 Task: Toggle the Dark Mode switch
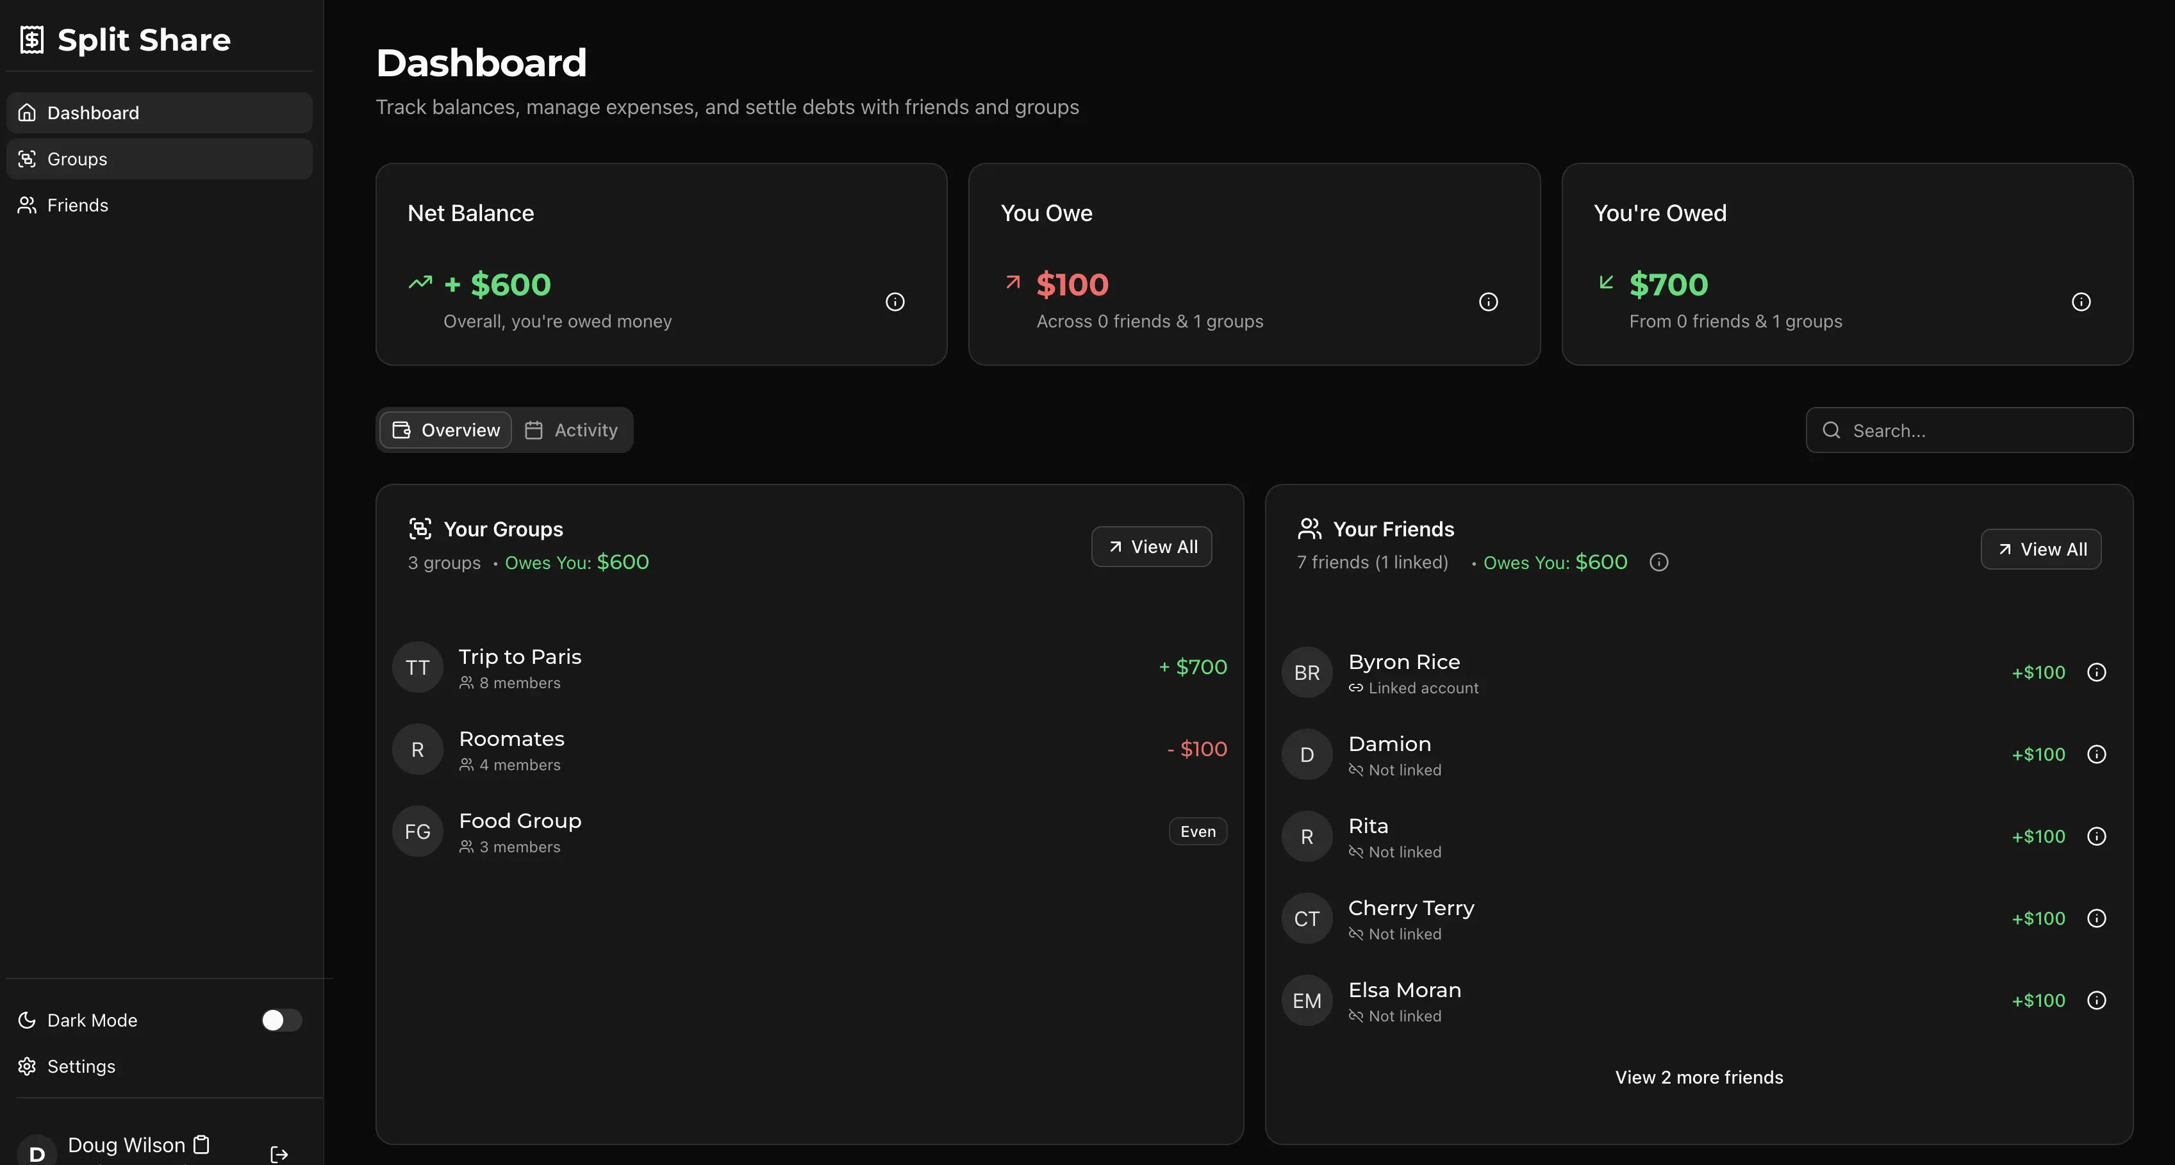point(282,1020)
